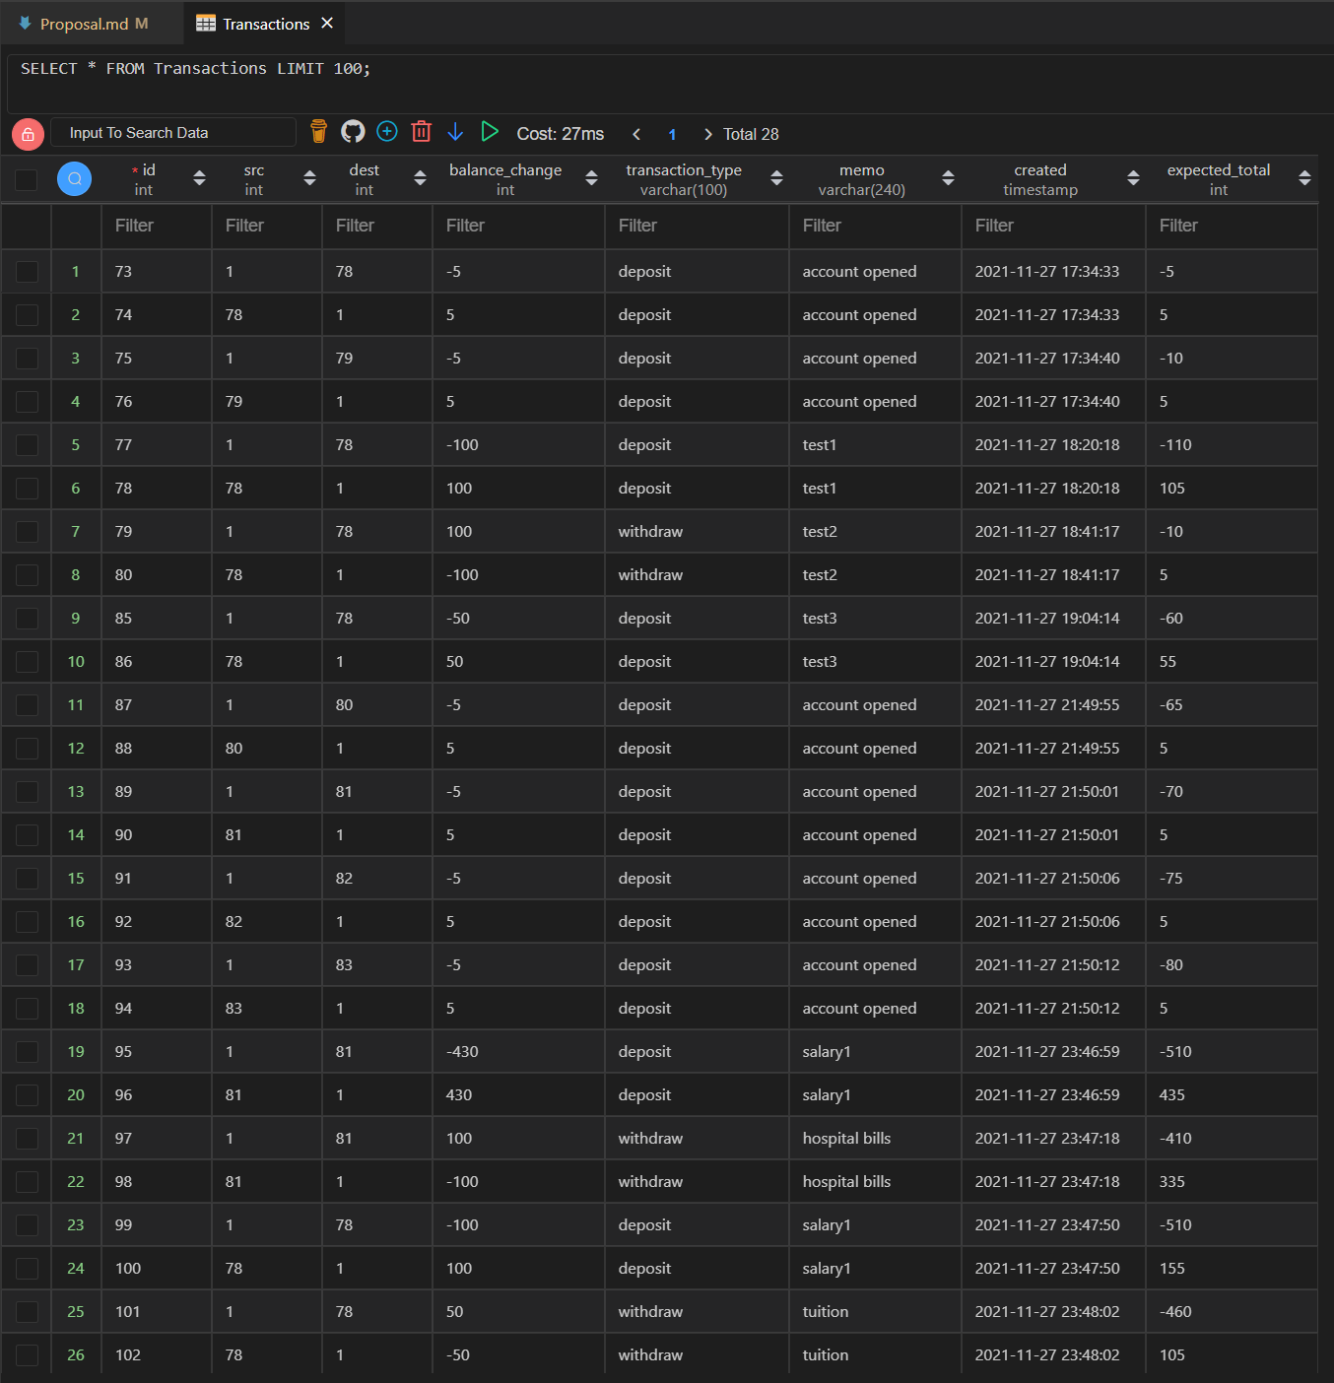
Task: Tick the checkbox for row with id 77
Action: (x=26, y=444)
